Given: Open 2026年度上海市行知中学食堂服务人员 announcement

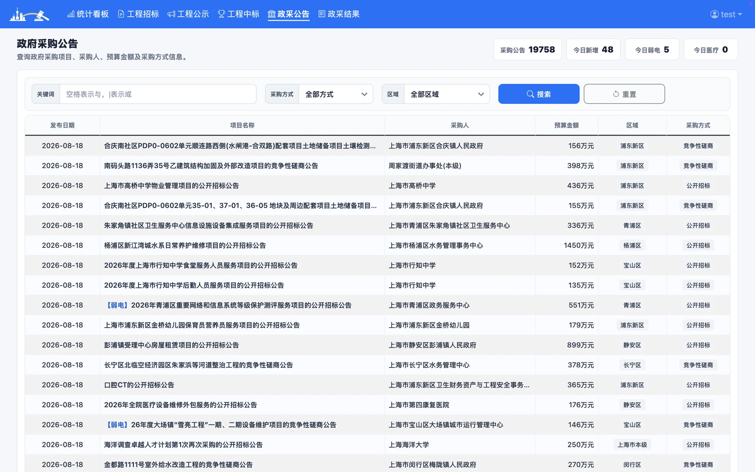Looking at the screenshot, I should coord(201,265).
